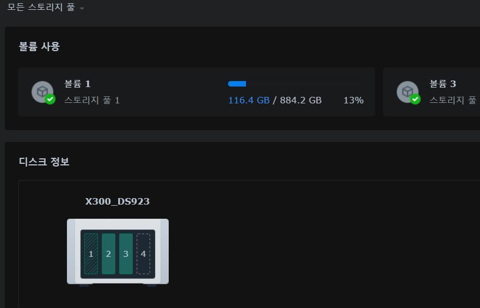The image size is (480, 308).
Task: Click the 볼륨 3 title text
Action: [442, 84]
